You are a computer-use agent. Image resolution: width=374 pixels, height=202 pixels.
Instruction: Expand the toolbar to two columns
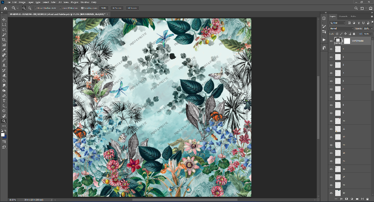[2, 13]
